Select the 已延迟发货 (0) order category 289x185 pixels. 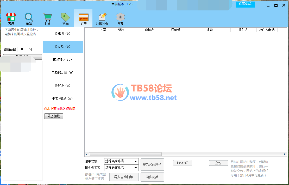coord(63,73)
